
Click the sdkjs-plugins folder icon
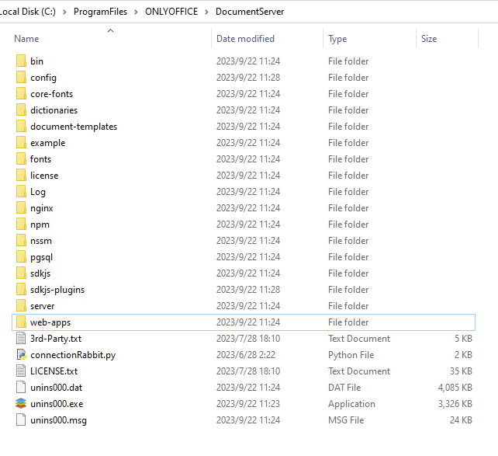21,290
